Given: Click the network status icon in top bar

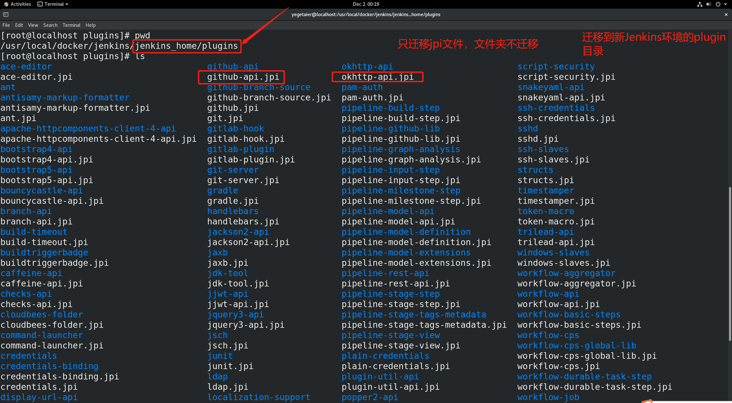Looking at the screenshot, I should (699, 4).
